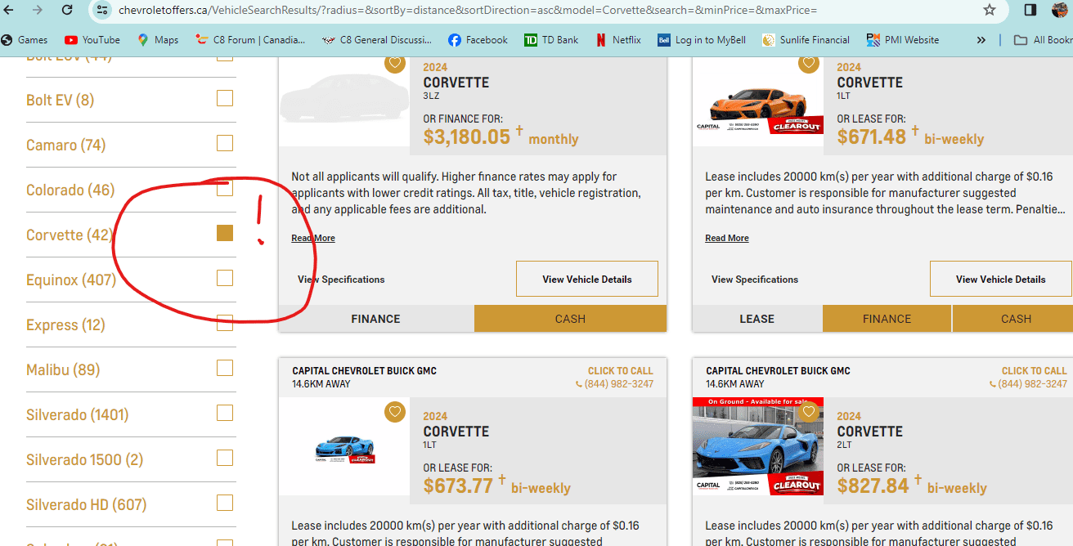
Task: Uncheck the Corvette model filter
Action: click(225, 234)
